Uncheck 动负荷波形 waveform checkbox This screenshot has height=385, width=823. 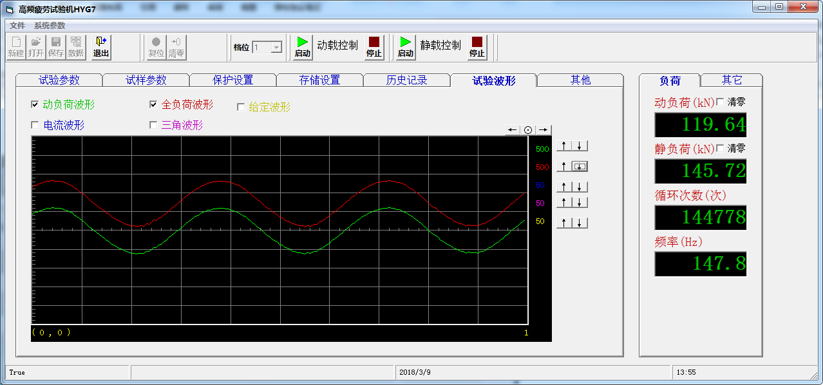click(35, 104)
